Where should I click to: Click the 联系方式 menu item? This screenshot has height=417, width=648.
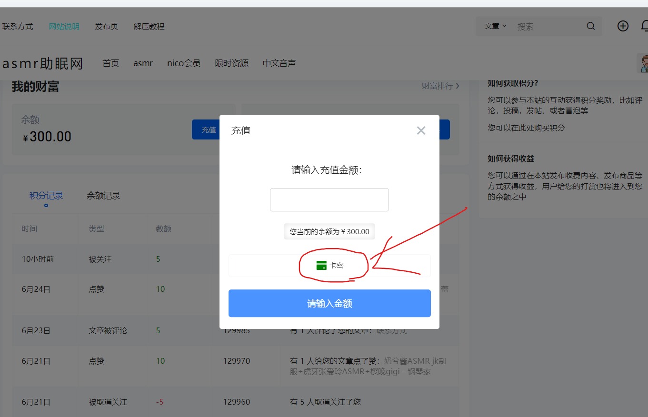click(x=18, y=27)
